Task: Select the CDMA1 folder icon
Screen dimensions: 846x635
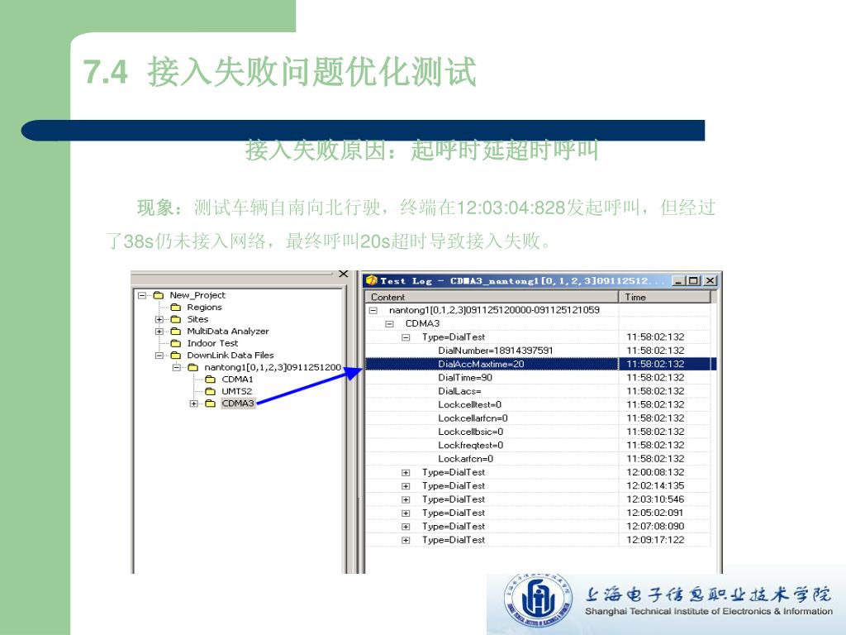Action: click(210, 379)
